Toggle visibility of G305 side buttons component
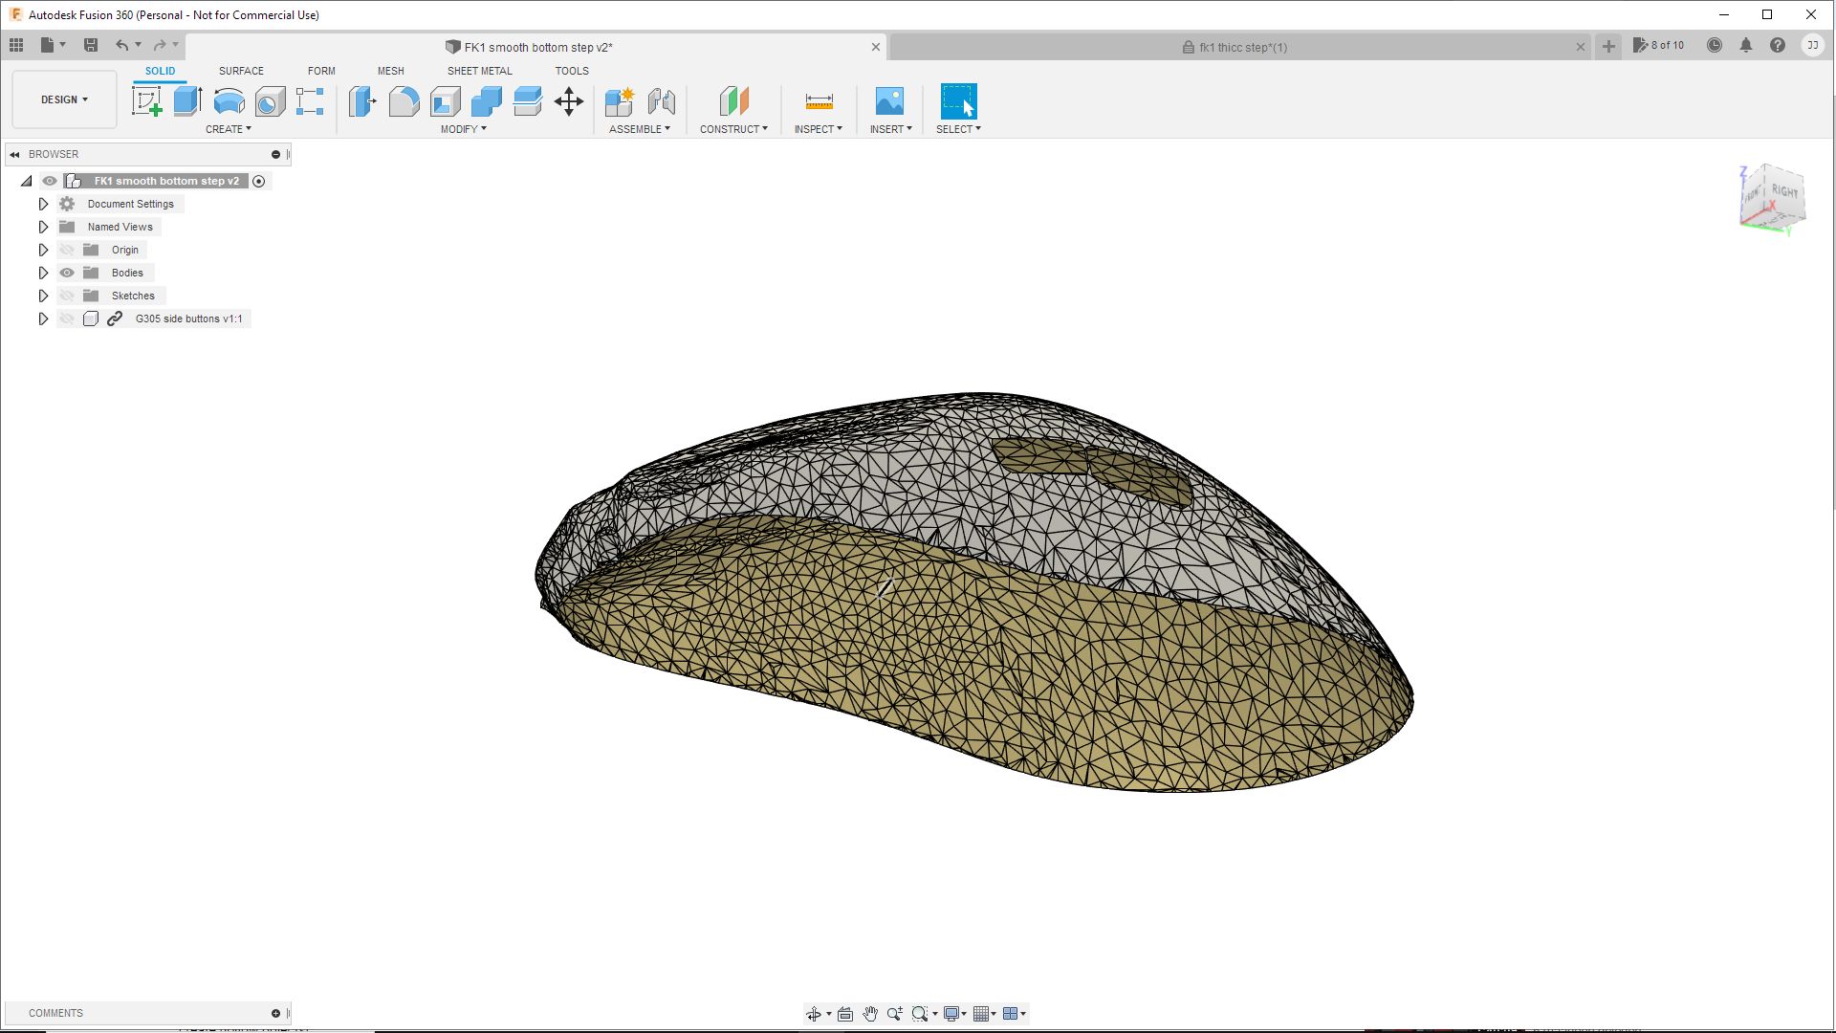 tap(67, 319)
